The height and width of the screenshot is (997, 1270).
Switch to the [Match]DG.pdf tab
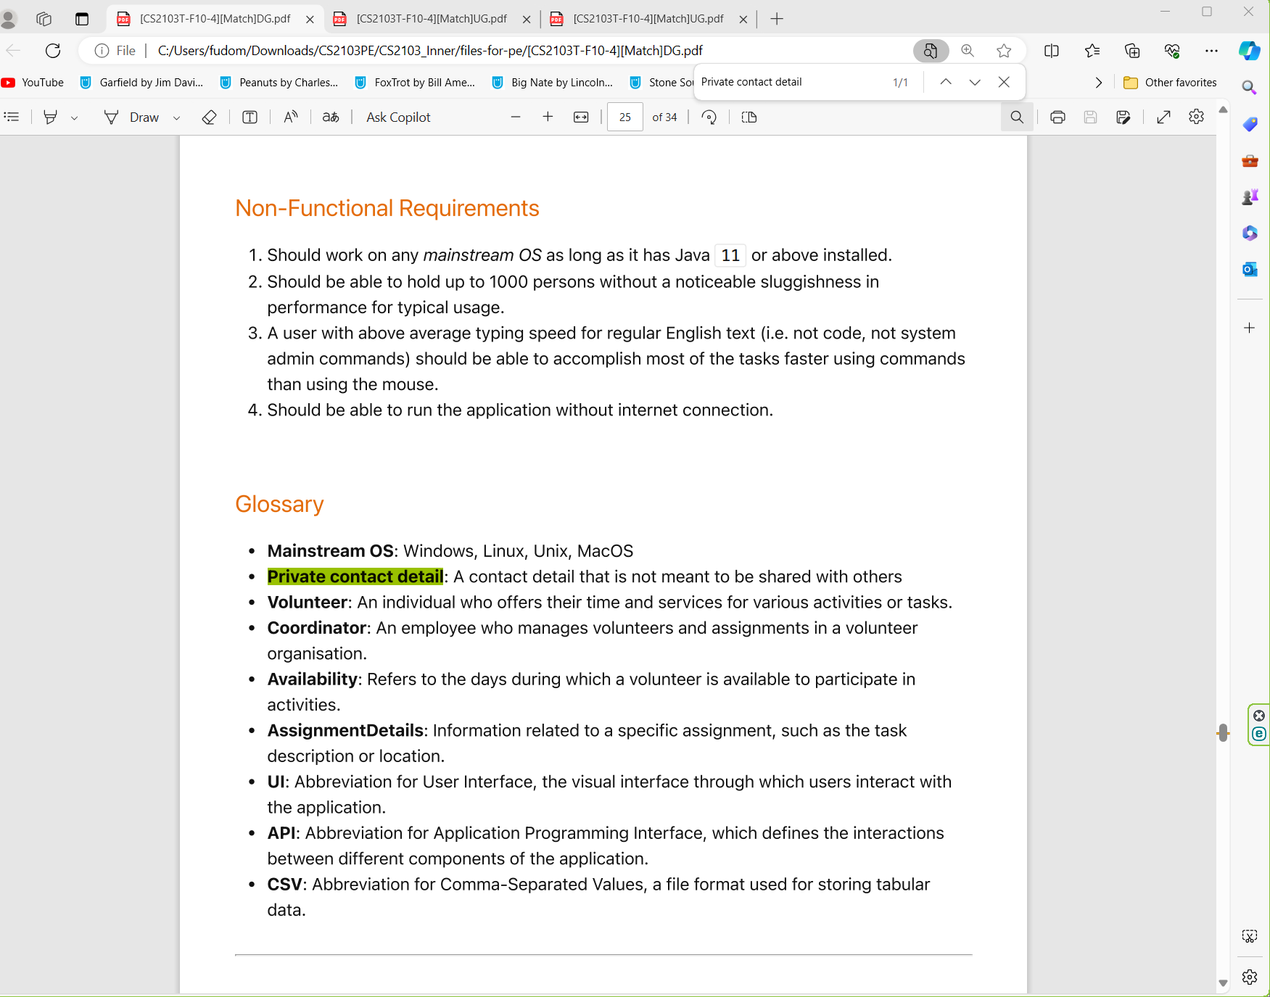coord(215,19)
